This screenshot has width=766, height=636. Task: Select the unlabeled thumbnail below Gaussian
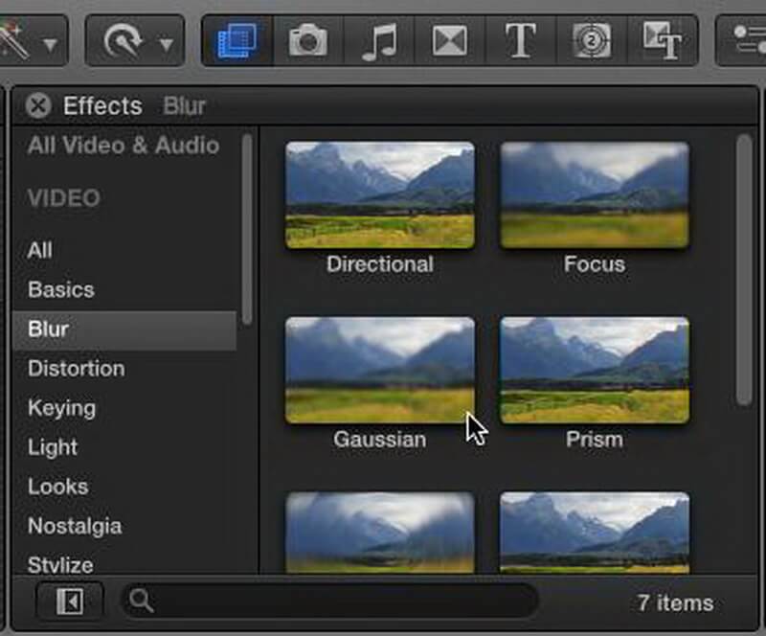tap(379, 533)
